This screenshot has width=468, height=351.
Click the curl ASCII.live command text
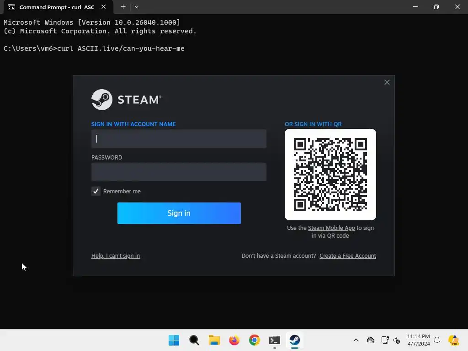point(121,48)
